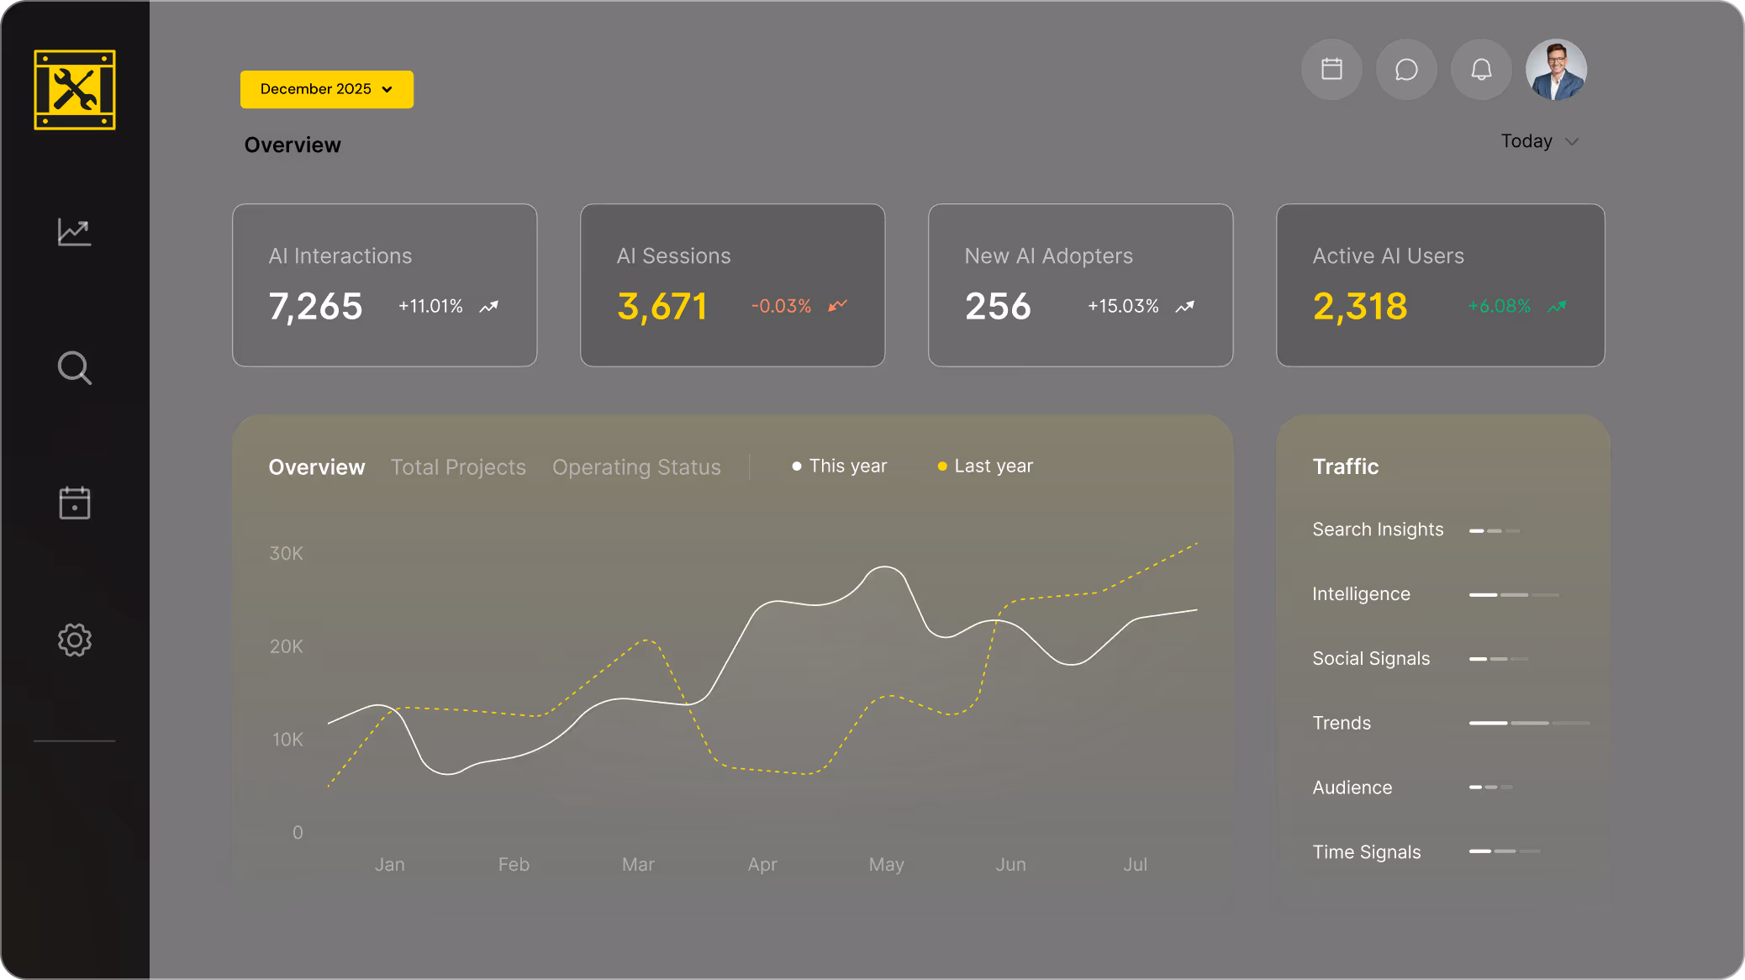Open the chat messages icon
This screenshot has height=980, width=1745.
(x=1406, y=70)
